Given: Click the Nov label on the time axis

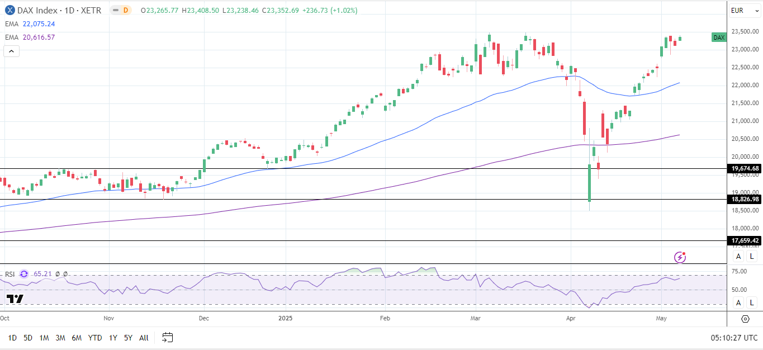Looking at the screenshot, I should pyautogui.click(x=109, y=318).
